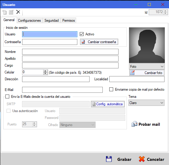This screenshot has width=169, height=165.
Task: Check Envía E-Mails desde la cuenta del usuario
Action: [x=7, y=96]
